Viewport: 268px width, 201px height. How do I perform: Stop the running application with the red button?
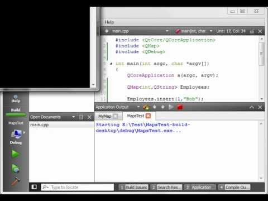tap(180, 107)
